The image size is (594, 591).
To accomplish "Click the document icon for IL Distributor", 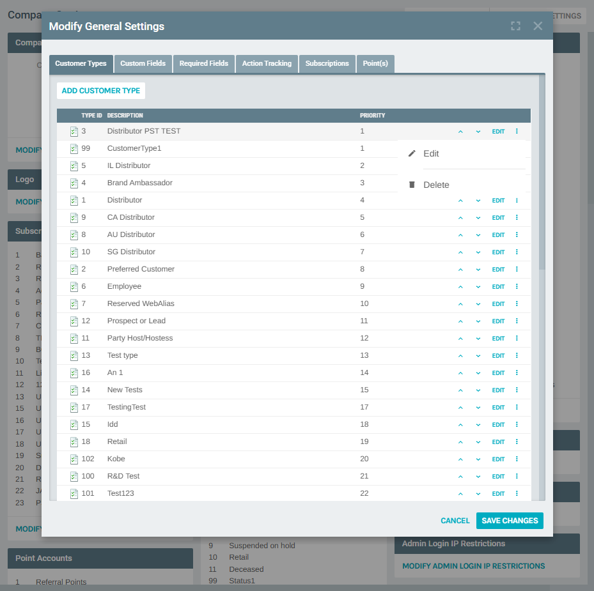I will coord(74,166).
